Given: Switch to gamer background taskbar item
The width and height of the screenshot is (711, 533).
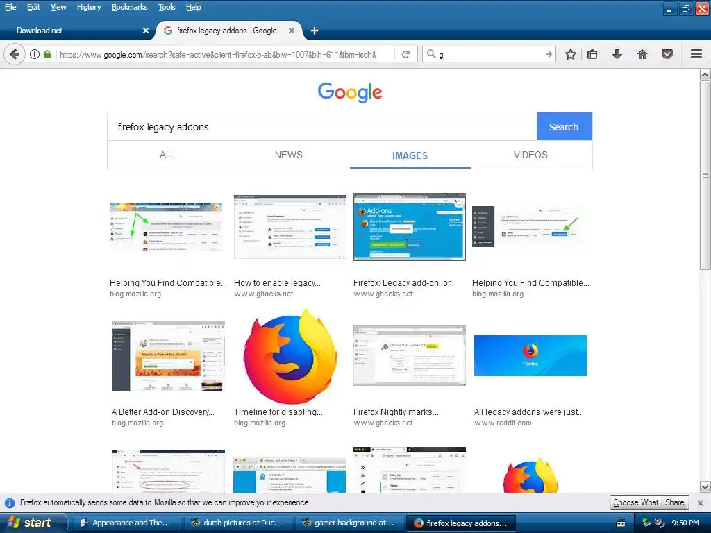Looking at the screenshot, I should pos(349,523).
